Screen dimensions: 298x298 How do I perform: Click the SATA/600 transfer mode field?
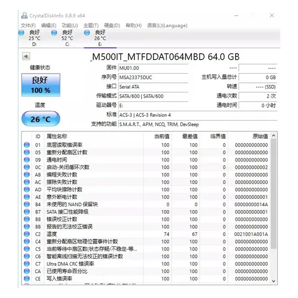[x=153, y=96]
